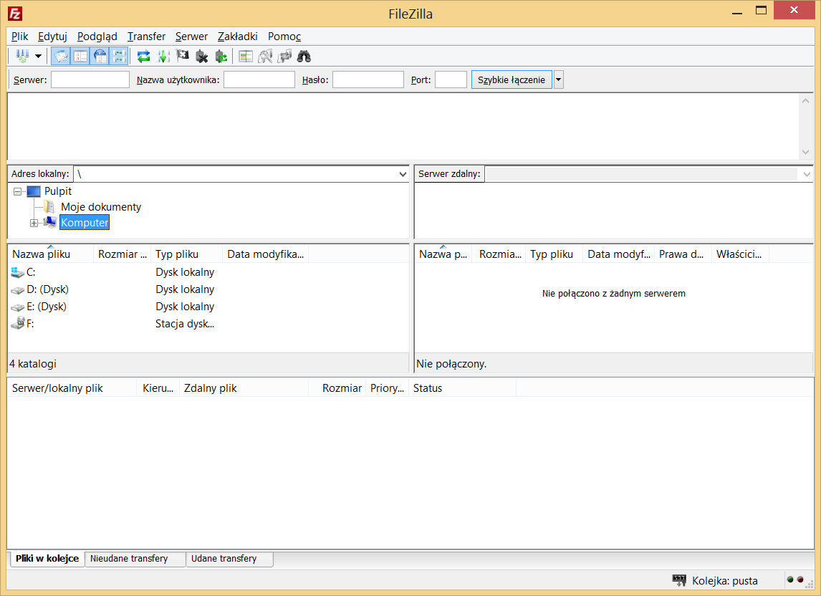Screen dimensions: 821x596
Task: Click the red activity indicator light
Action: (800, 580)
